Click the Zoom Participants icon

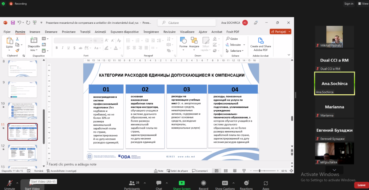[x=132, y=183]
